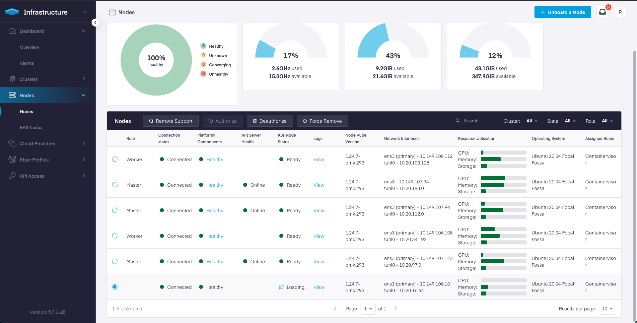Open the user profile avatar P
Image resolution: width=637 pixels, height=323 pixels.
pos(620,12)
